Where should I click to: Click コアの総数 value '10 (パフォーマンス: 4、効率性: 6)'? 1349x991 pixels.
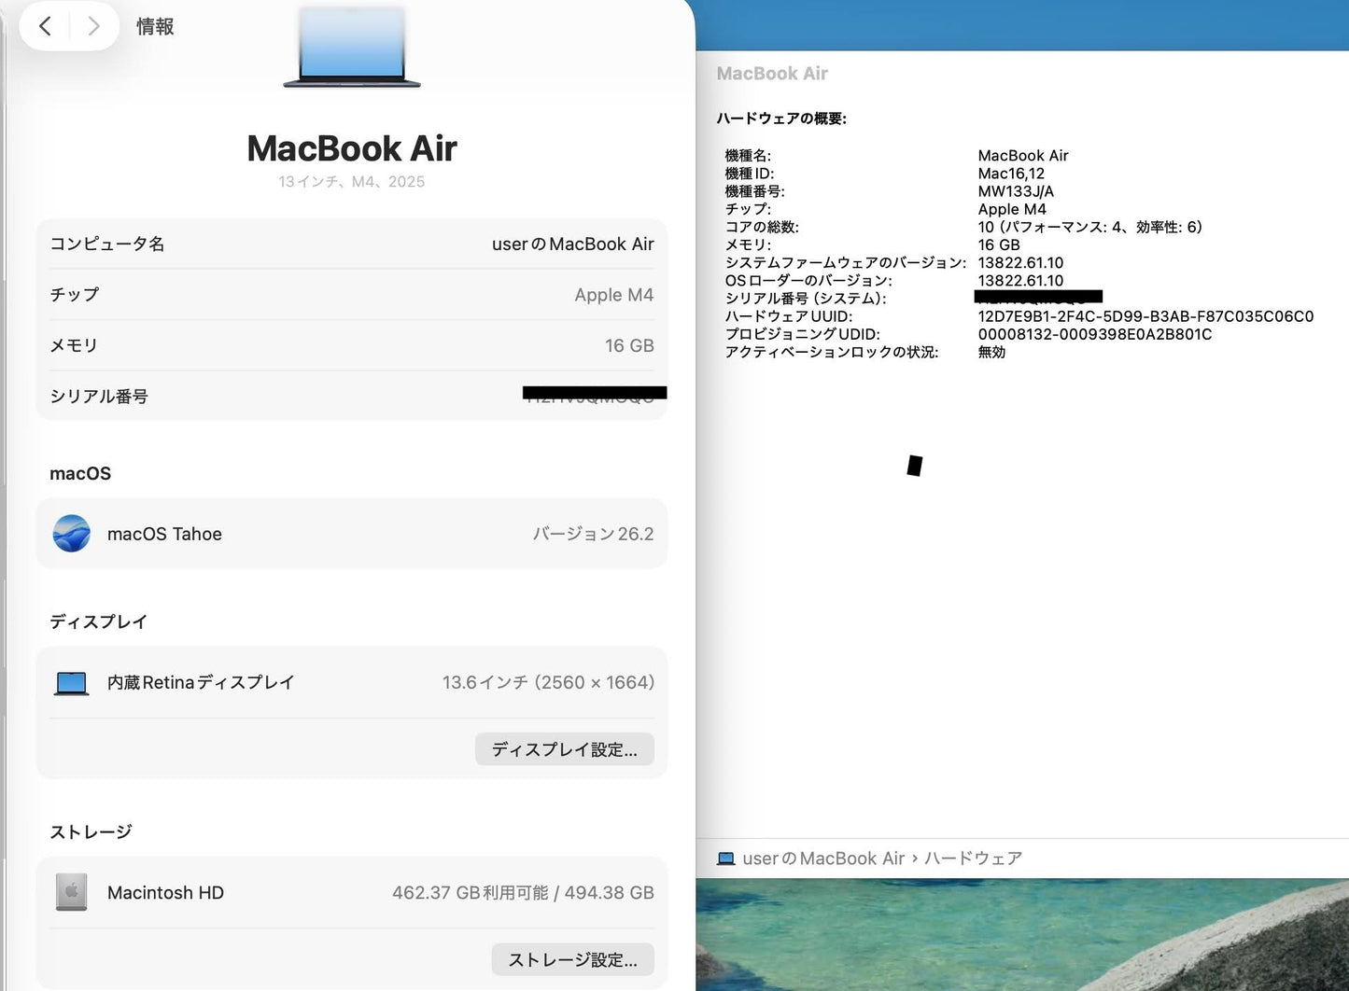1090,227
